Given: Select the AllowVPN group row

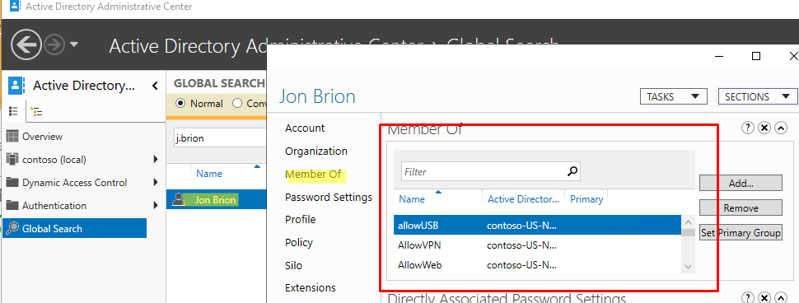Looking at the screenshot, I should tap(538, 245).
